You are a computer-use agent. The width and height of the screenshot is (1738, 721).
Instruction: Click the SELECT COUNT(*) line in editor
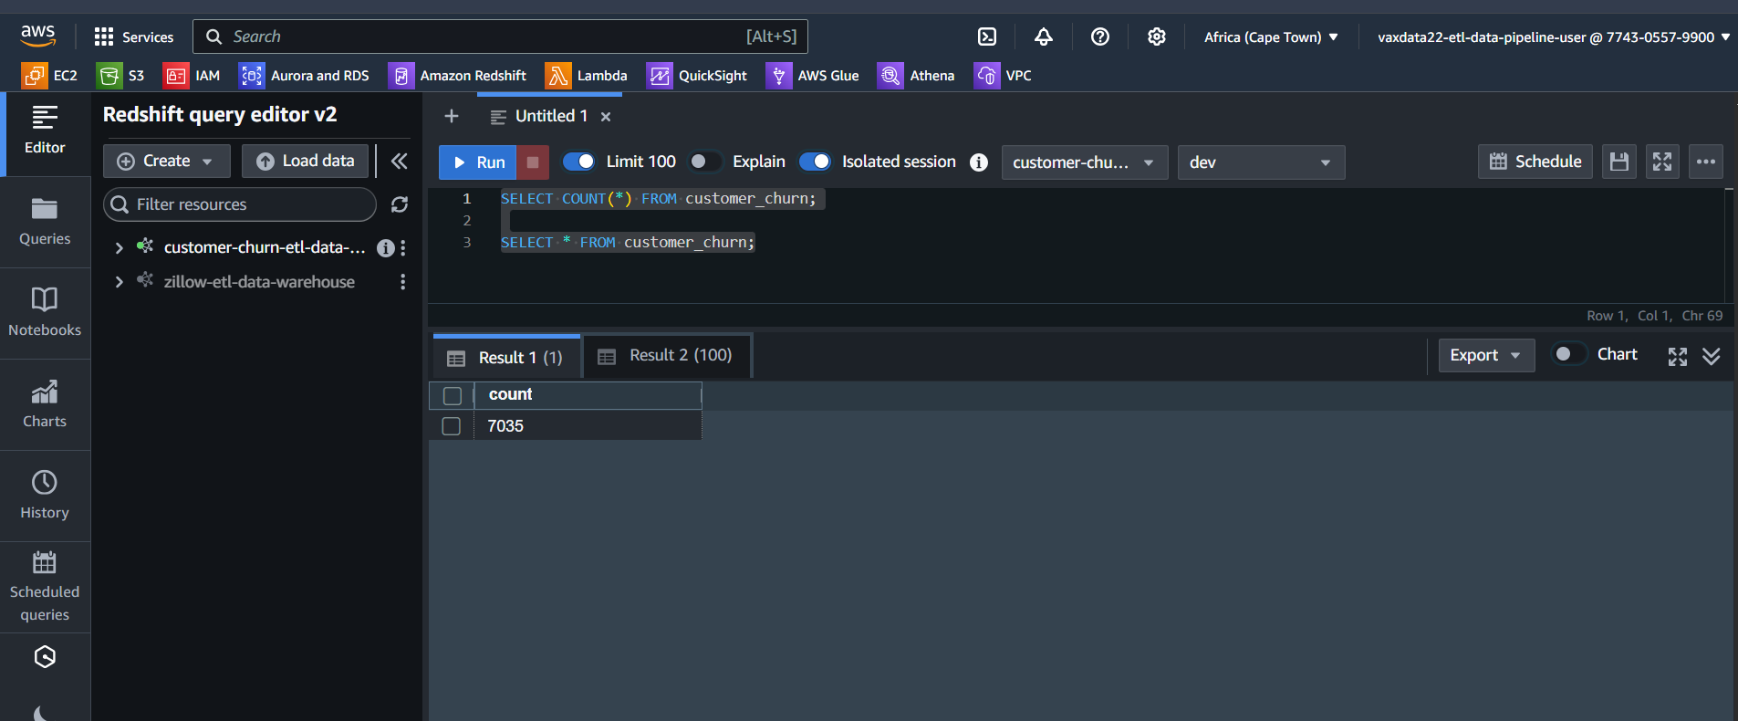click(658, 199)
